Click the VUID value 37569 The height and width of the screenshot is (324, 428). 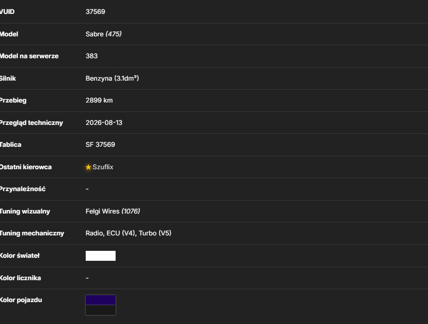coord(95,12)
